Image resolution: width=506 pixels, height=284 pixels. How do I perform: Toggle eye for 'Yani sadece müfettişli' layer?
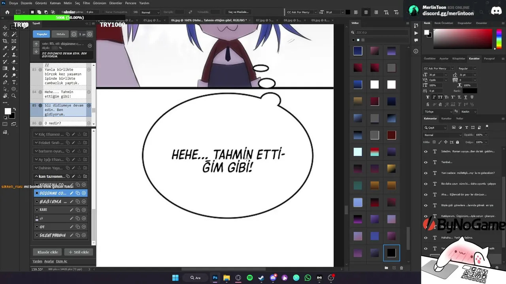point(426,173)
